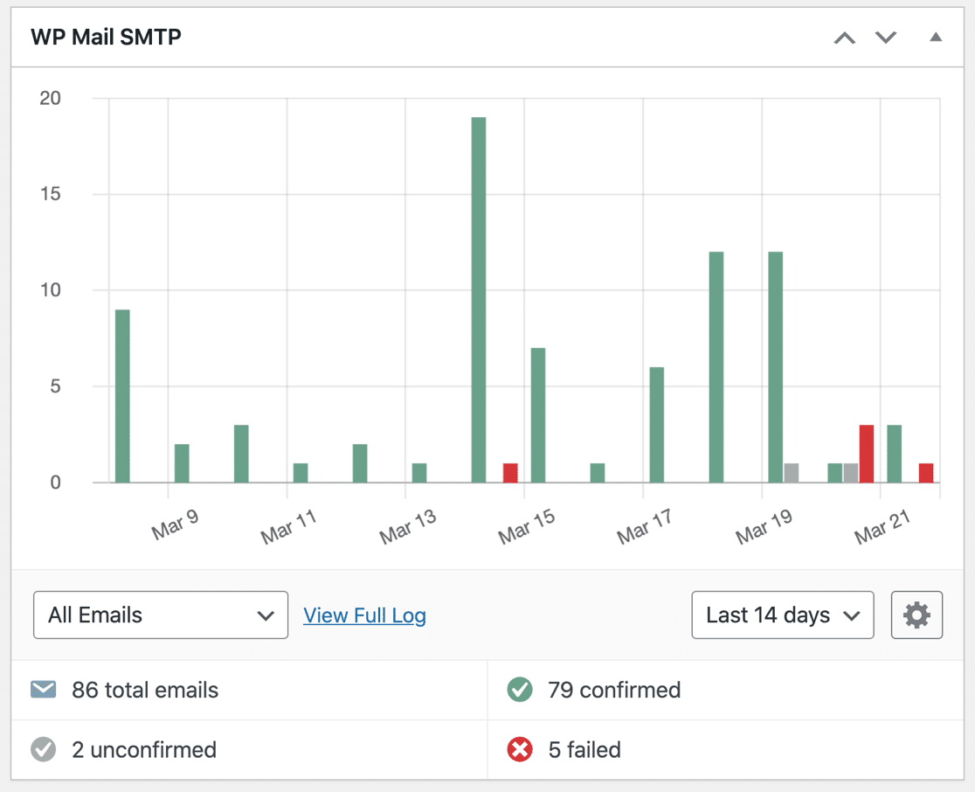The width and height of the screenshot is (975, 792).
Task: Click the red failed X icon
Action: pyautogui.click(x=521, y=750)
